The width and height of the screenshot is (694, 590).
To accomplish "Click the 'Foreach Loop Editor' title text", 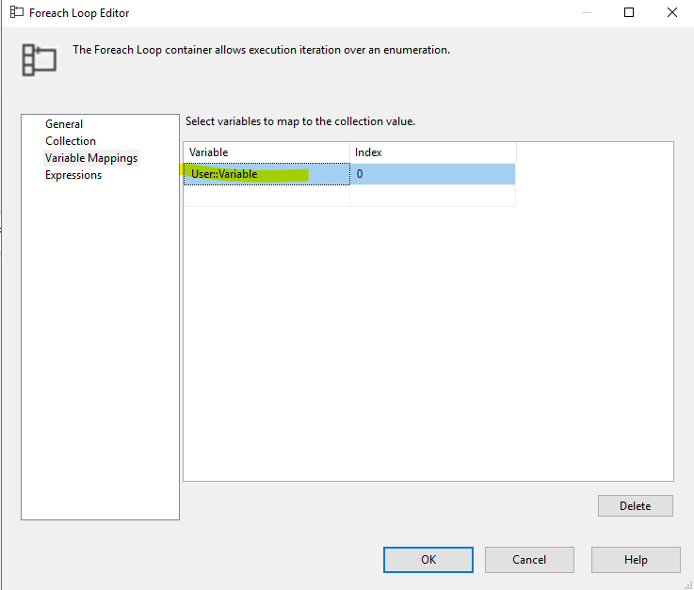I will tap(79, 13).
